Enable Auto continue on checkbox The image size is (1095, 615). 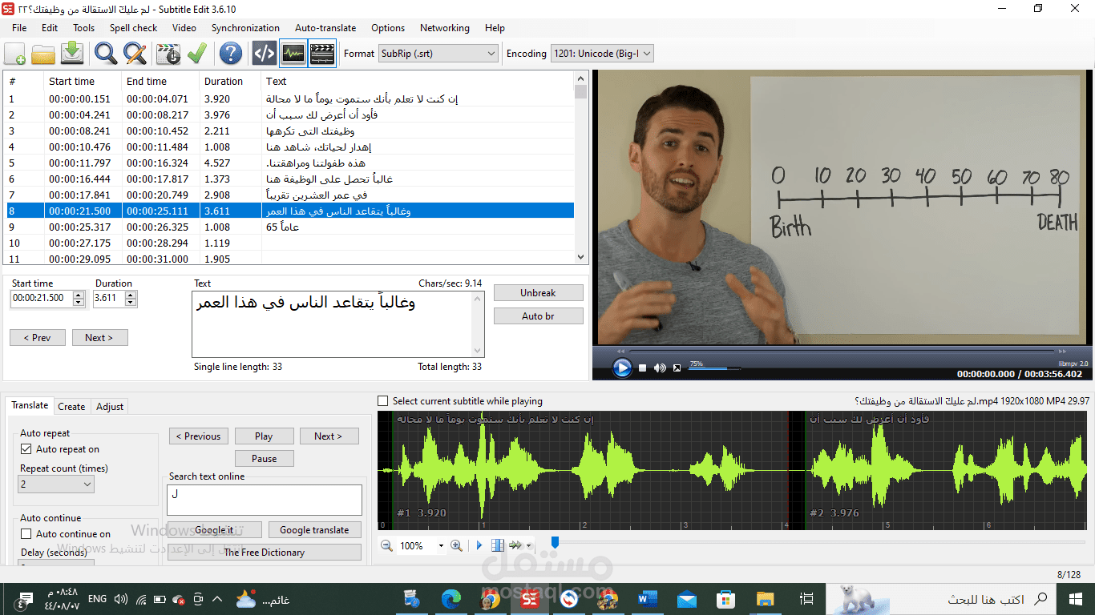pyautogui.click(x=26, y=534)
